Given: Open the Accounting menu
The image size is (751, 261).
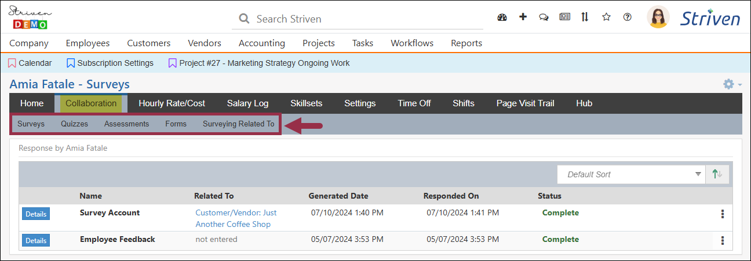Looking at the screenshot, I should (262, 43).
